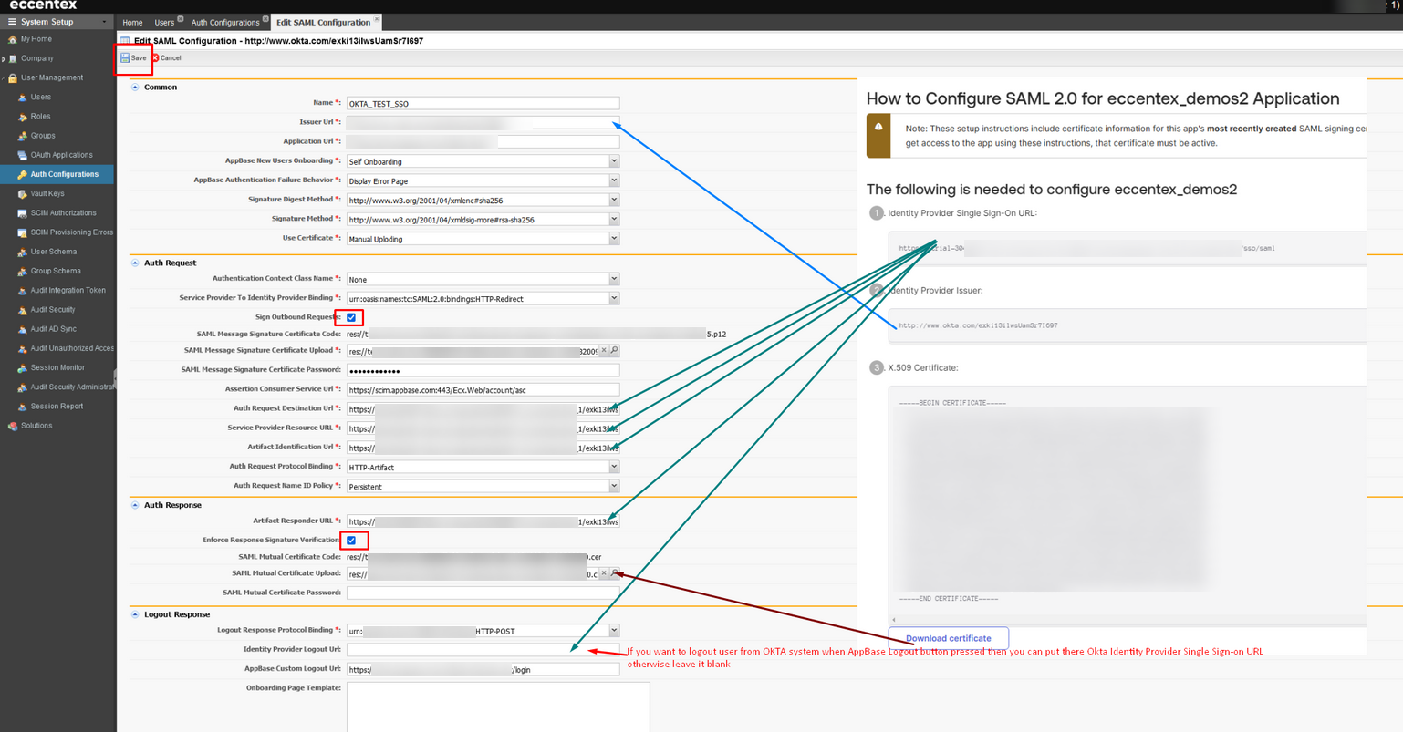
Task: Open the System Setup menu
Action: [57, 21]
